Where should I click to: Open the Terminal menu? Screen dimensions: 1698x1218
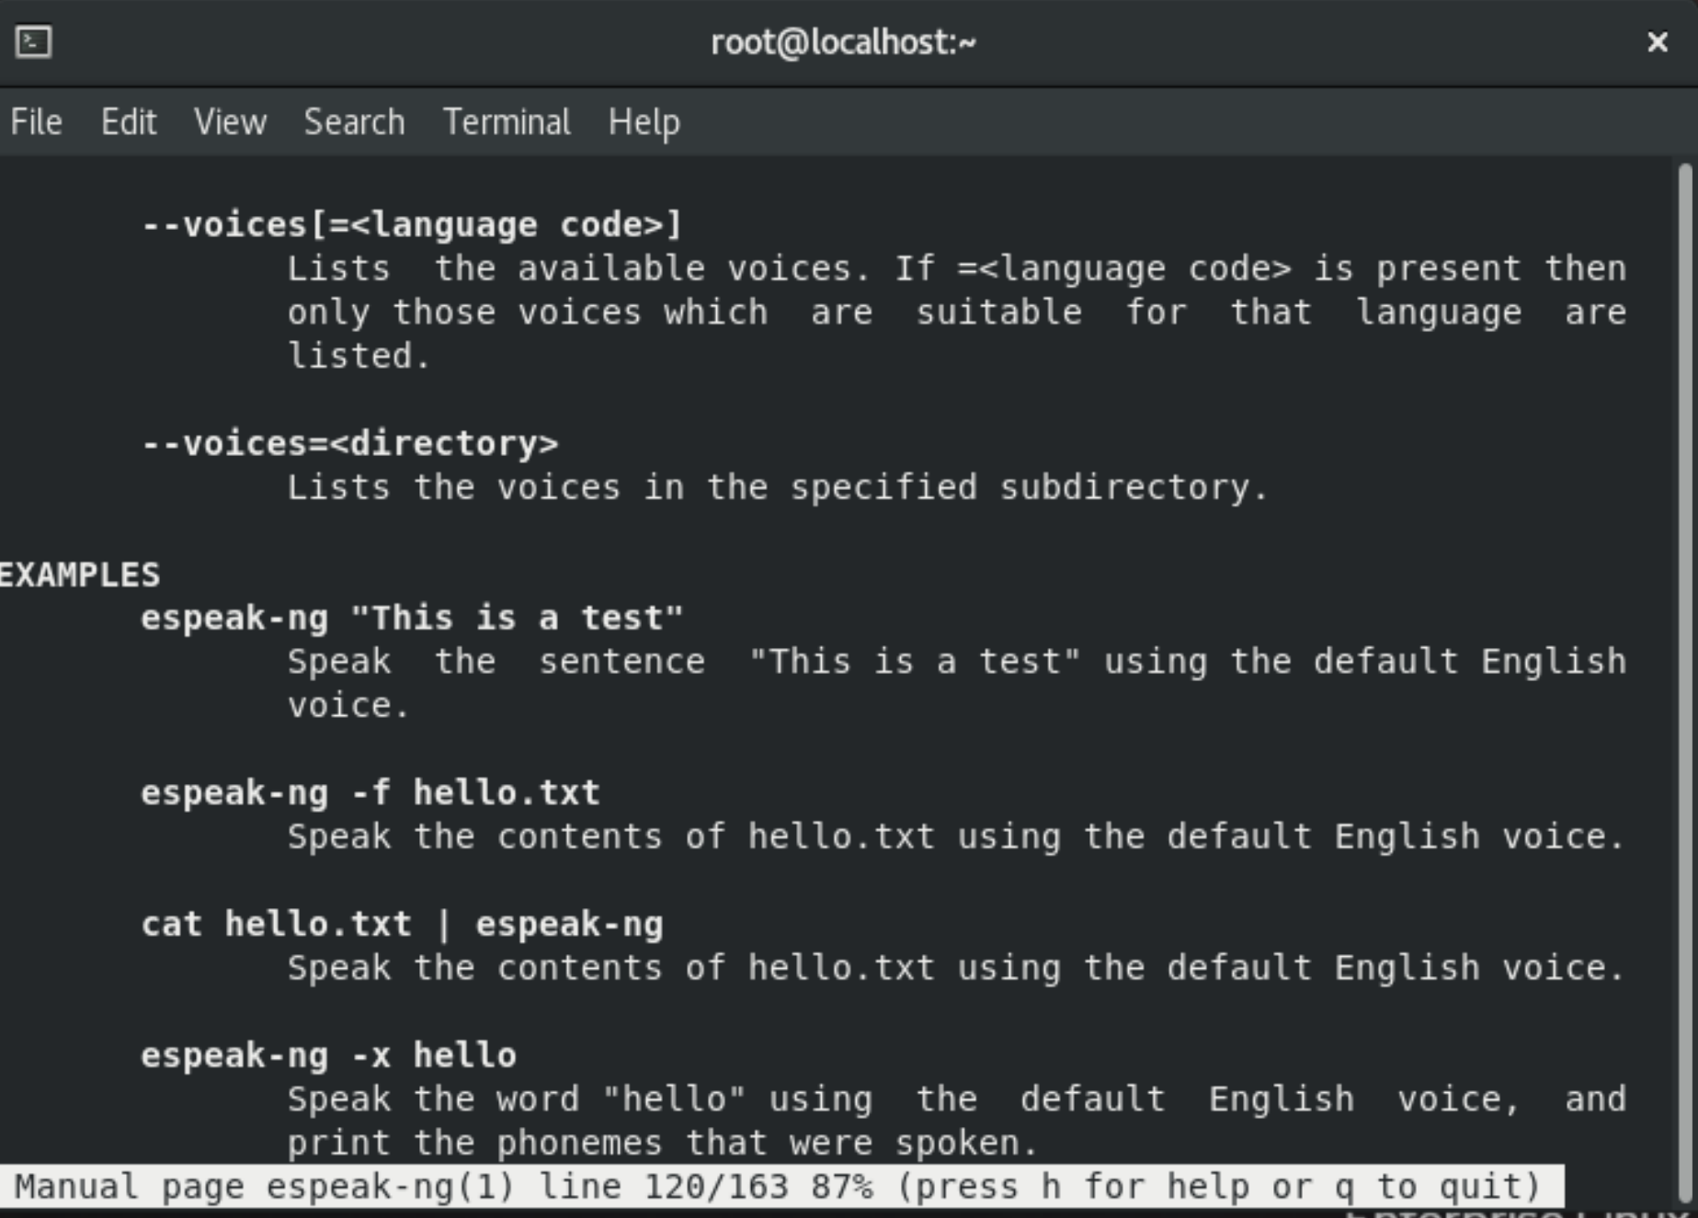pyautogui.click(x=507, y=121)
